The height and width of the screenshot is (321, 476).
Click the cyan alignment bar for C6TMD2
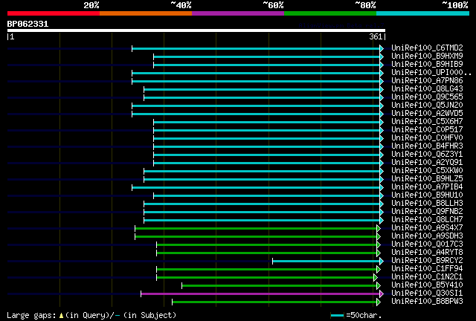[x=256, y=48]
